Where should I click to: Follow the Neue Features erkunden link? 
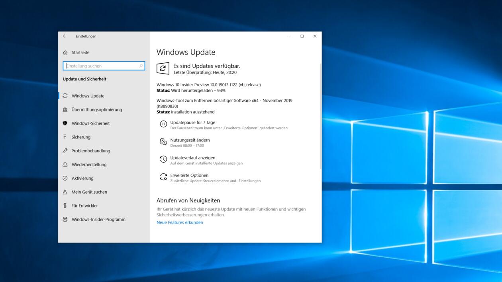180,222
